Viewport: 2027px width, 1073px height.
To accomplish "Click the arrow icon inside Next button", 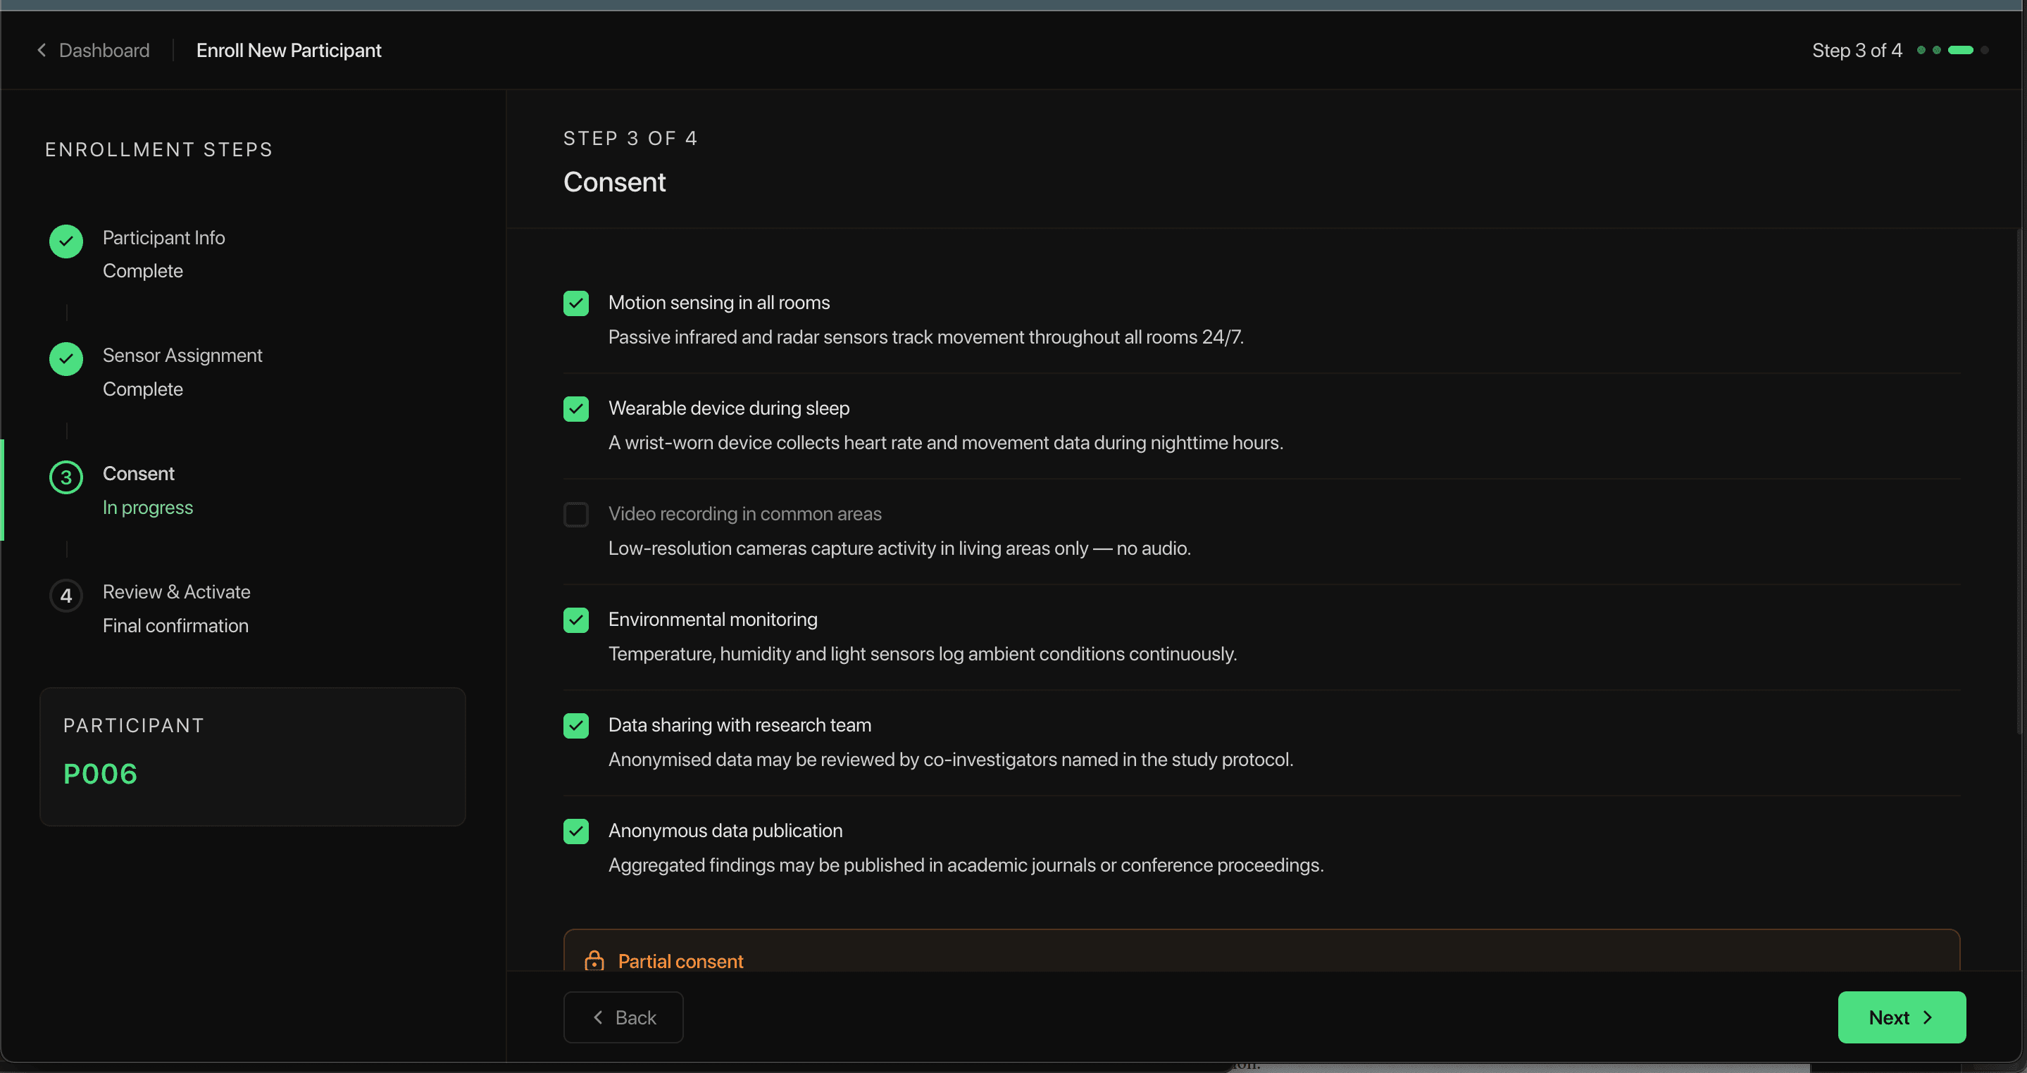I will pos(1927,1017).
